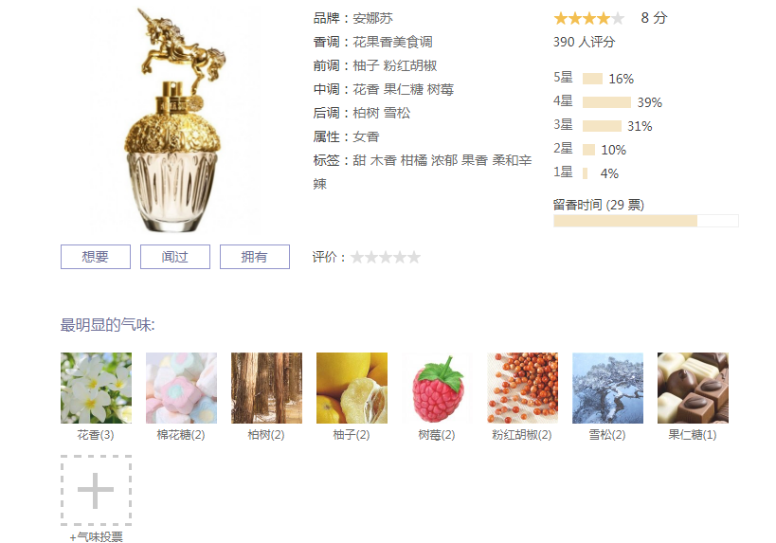Rate with the first empty star

tap(357, 258)
